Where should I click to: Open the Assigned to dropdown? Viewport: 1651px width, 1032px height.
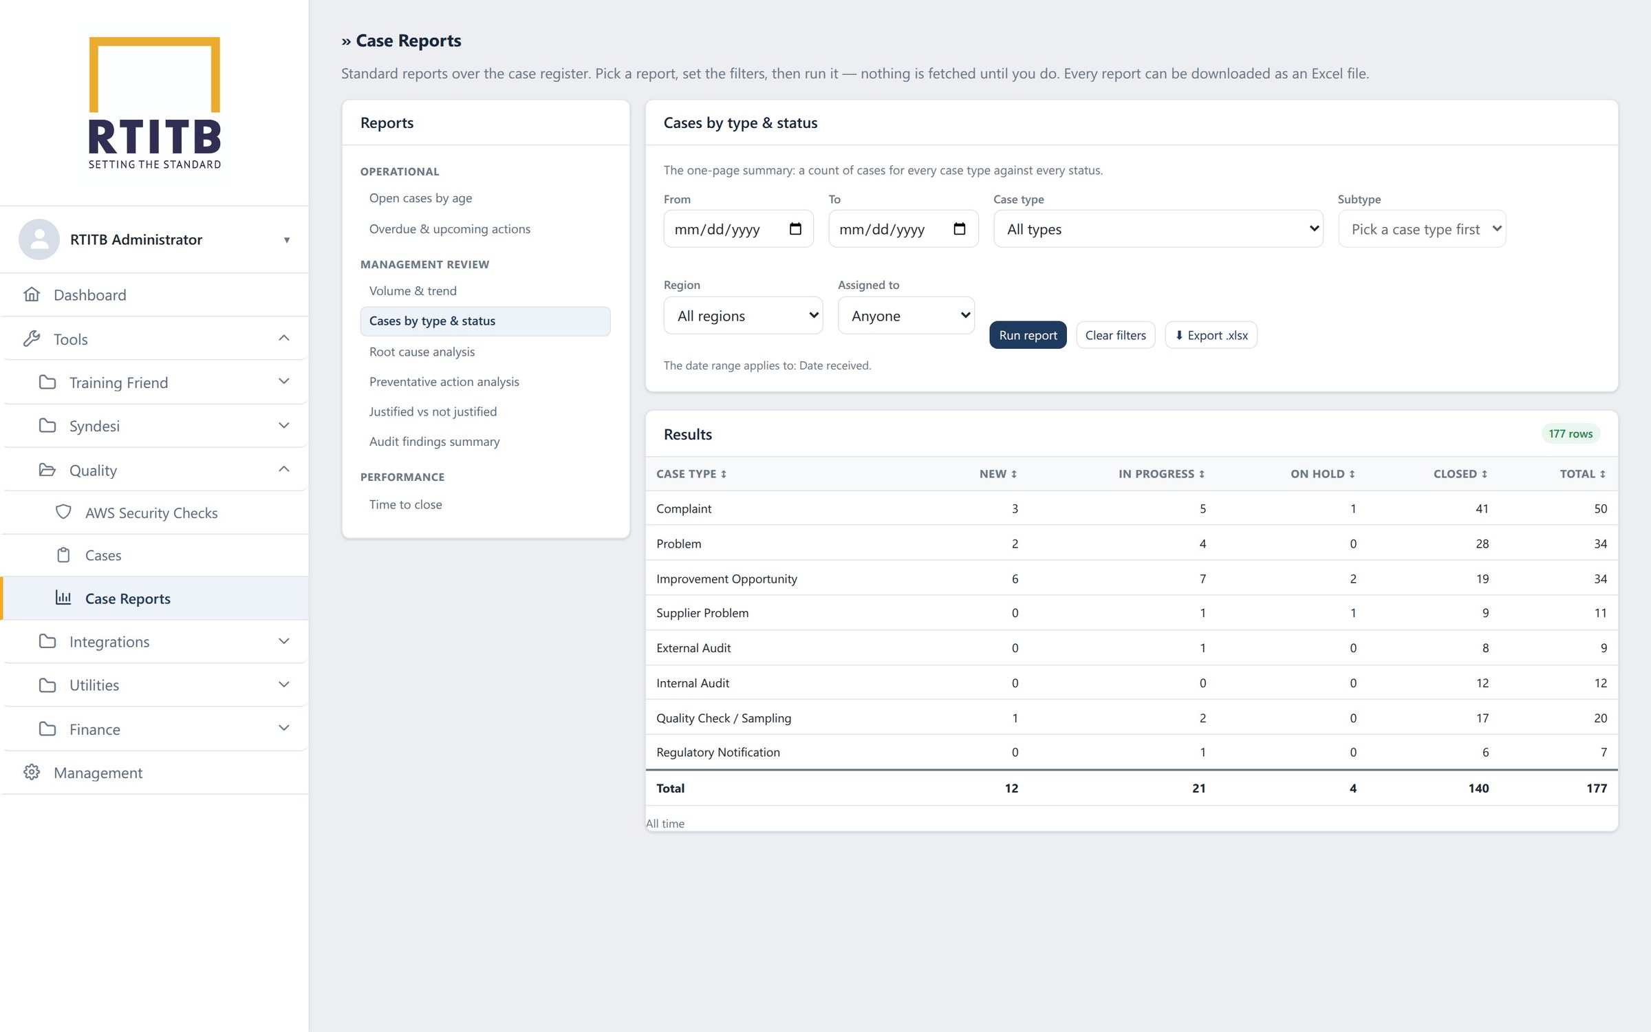click(906, 316)
